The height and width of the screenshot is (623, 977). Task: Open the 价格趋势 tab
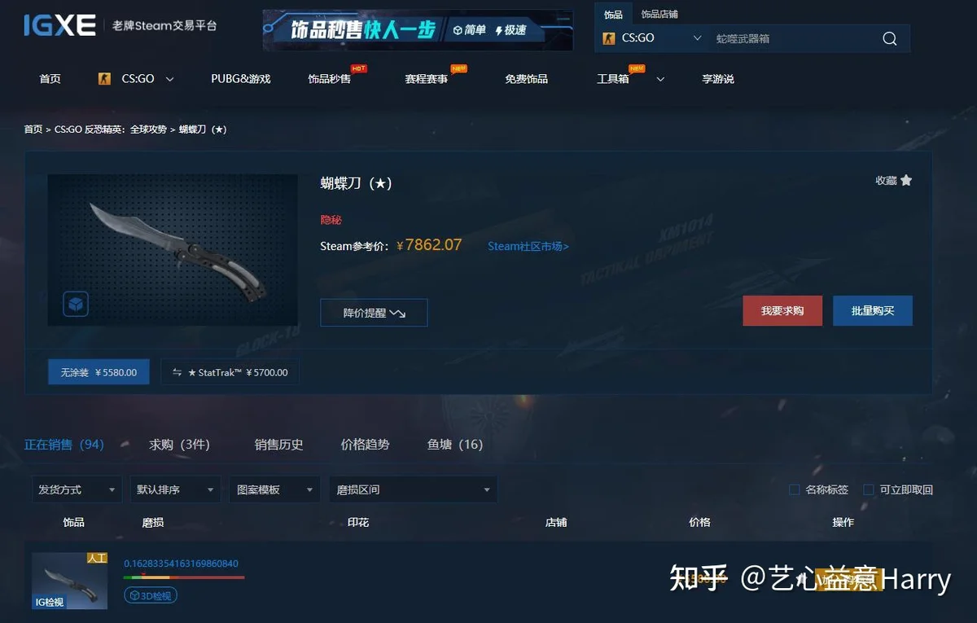[365, 445]
